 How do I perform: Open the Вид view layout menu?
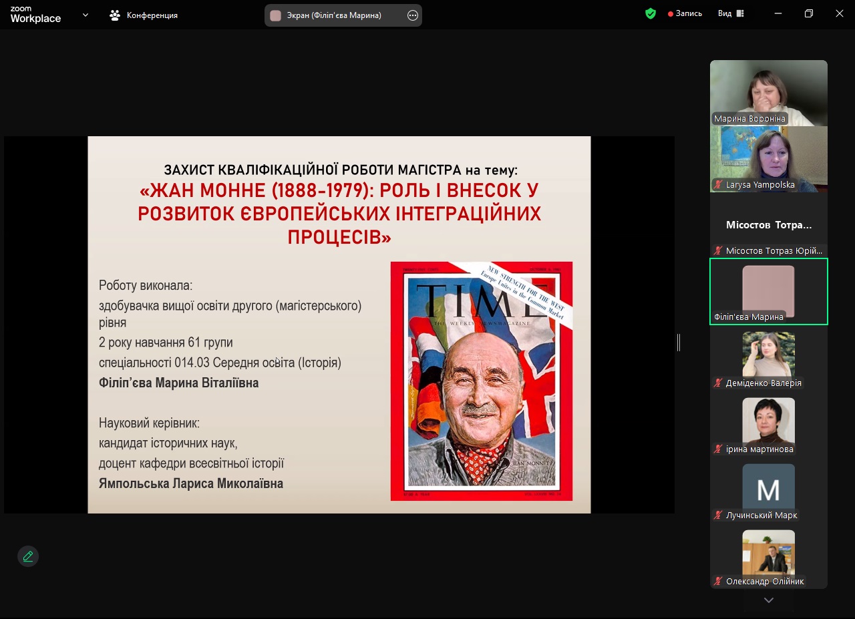(x=731, y=13)
